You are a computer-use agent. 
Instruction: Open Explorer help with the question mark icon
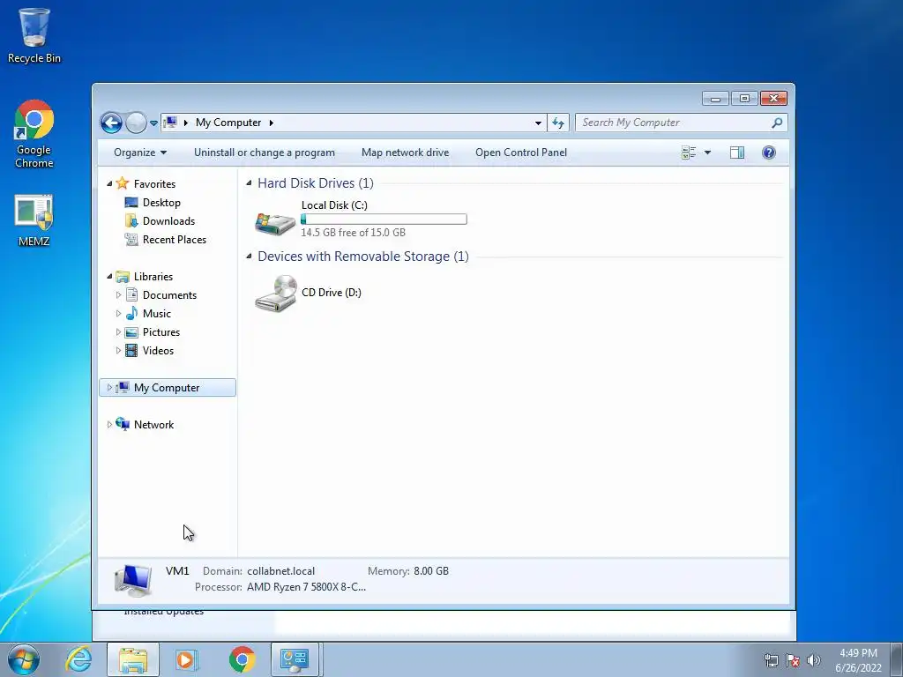tap(769, 153)
